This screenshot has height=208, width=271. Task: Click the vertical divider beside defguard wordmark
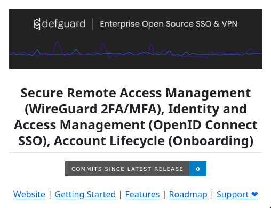93,24
